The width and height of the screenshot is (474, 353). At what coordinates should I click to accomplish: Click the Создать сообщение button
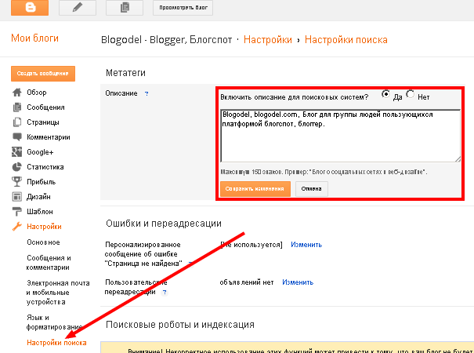[43, 74]
